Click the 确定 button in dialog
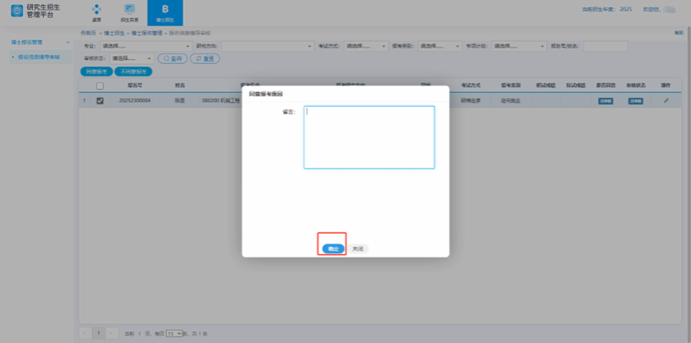 click(332, 248)
